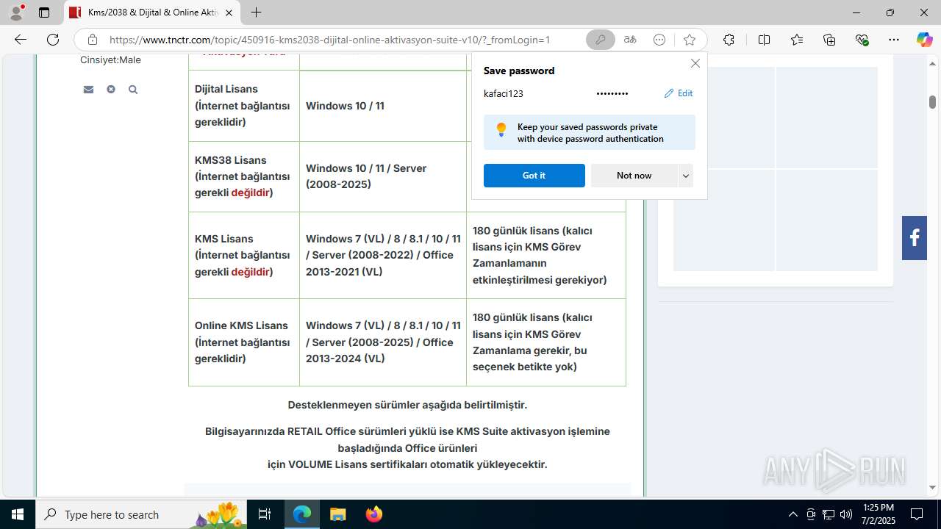941x529 pixels.
Task: Open the Collections icon
Action: (829, 40)
